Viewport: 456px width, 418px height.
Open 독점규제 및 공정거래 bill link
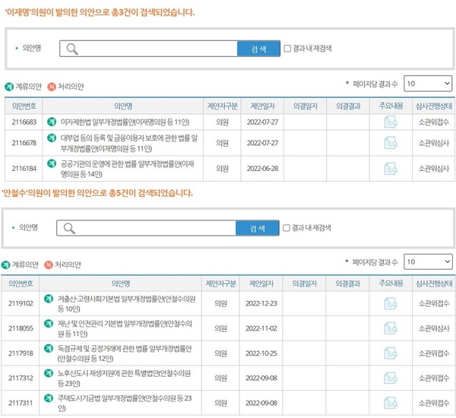(125, 353)
